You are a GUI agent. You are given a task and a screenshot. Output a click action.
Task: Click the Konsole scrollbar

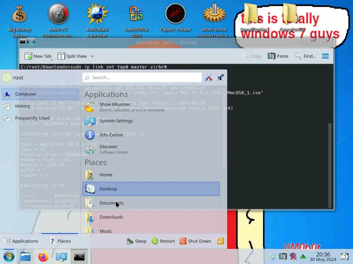pyautogui.click(x=330, y=165)
